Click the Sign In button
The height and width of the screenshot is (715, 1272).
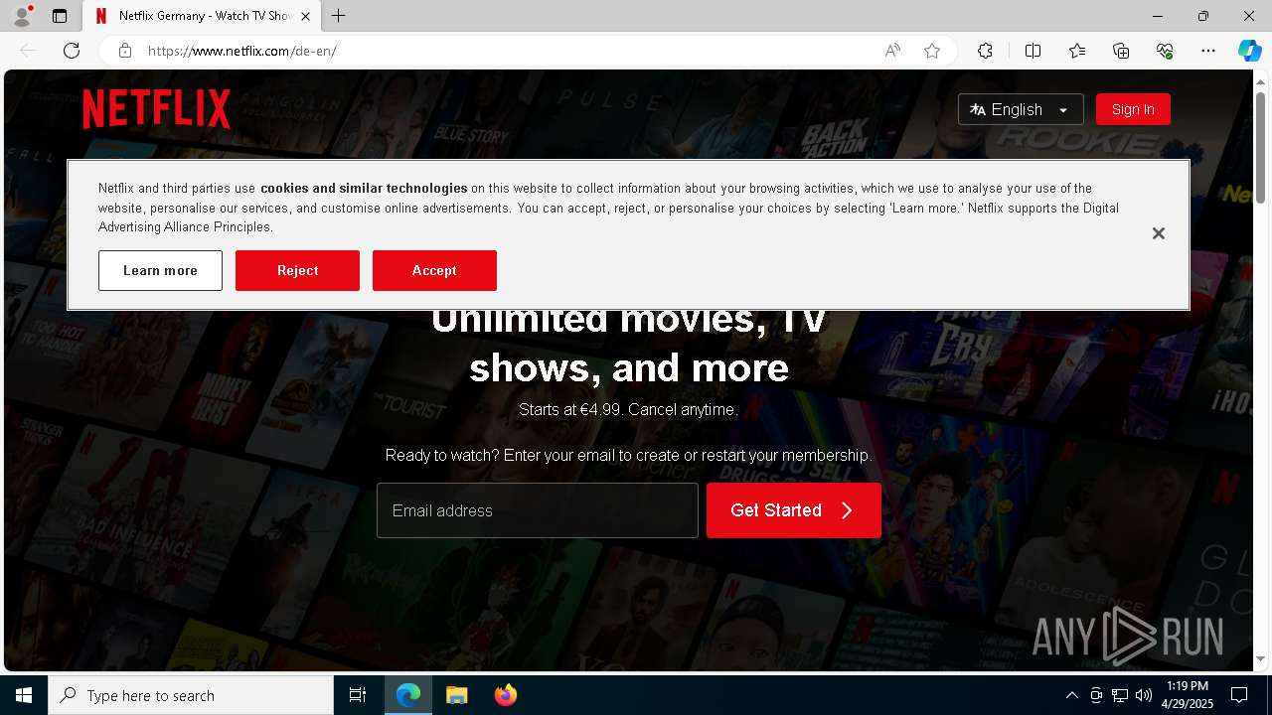tap(1133, 109)
